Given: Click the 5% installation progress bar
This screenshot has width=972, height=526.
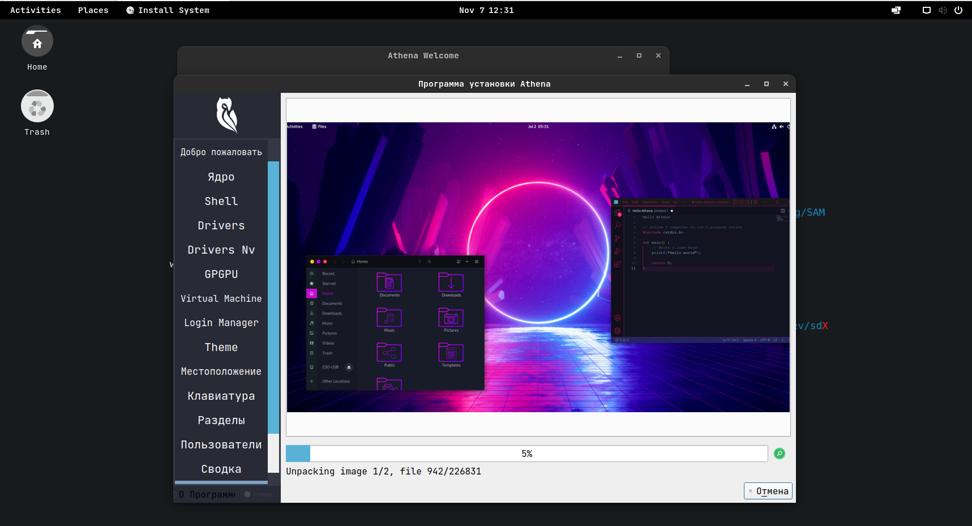Looking at the screenshot, I should point(526,454).
